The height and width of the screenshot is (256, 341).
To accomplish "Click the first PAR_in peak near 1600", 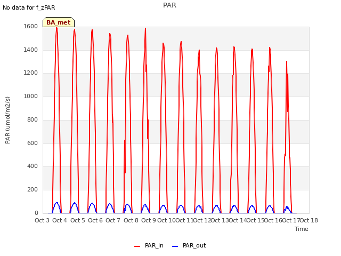I will pos(57,28).
